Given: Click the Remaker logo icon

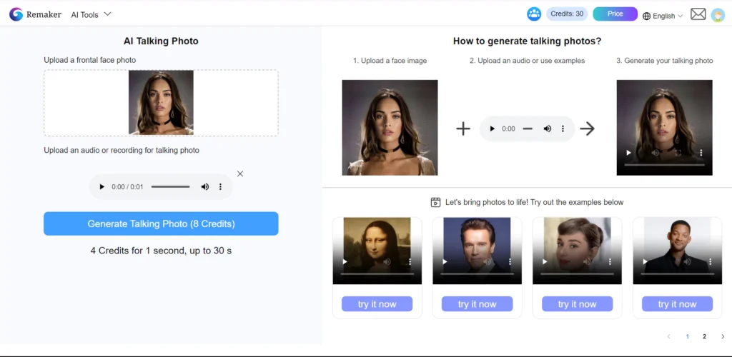Looking at the screenshot, I should pos(16,14).
